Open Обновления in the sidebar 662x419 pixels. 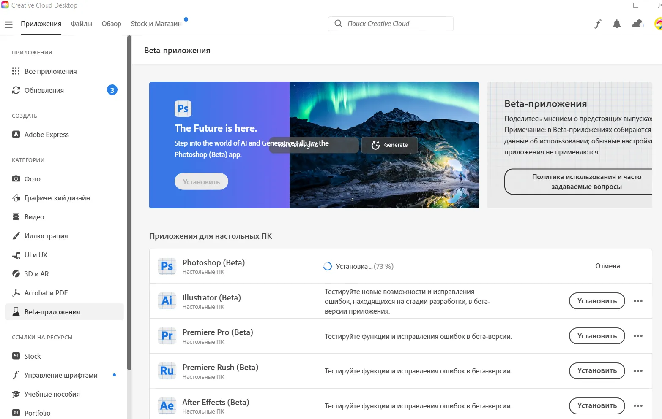click(x=65, y=90)
